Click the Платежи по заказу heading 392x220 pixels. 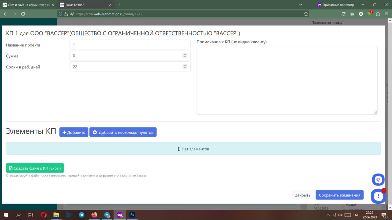(327, 22)
